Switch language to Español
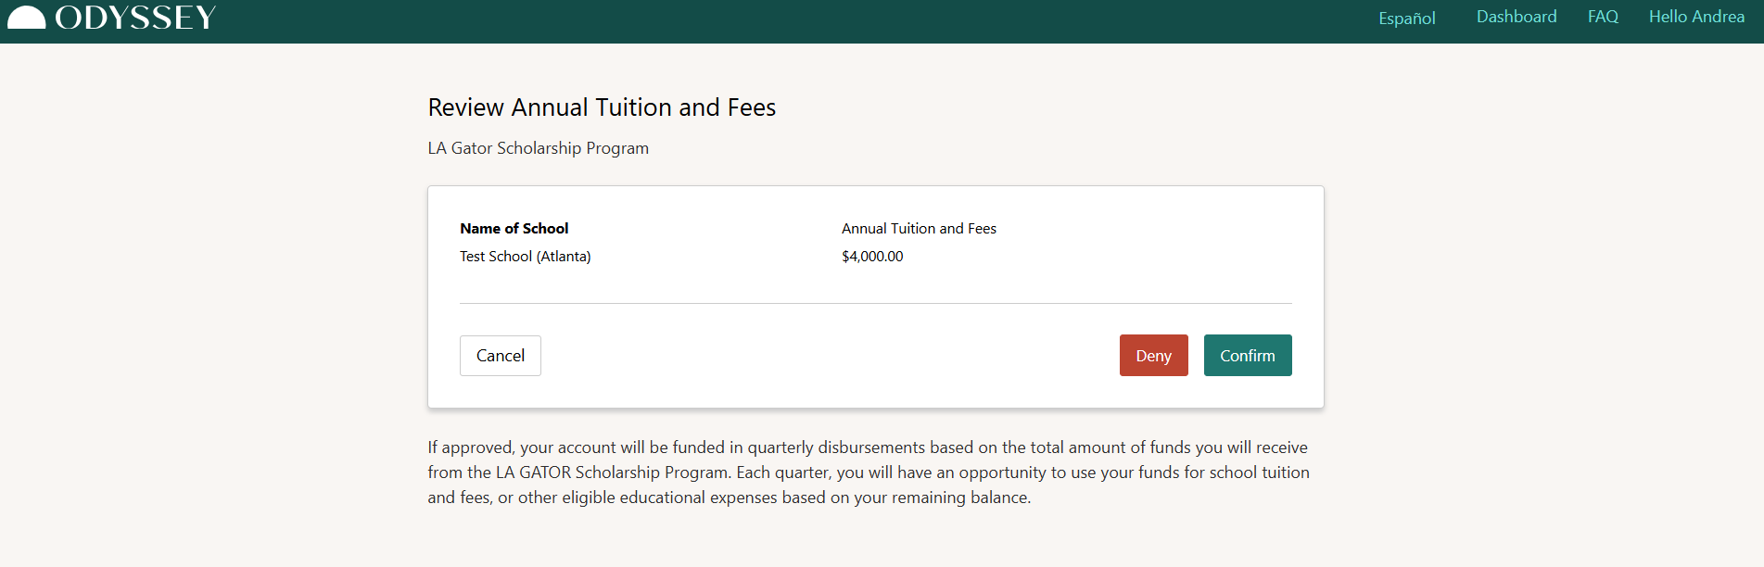This screenshot has height=567, width=1764. coord(1406,18)
